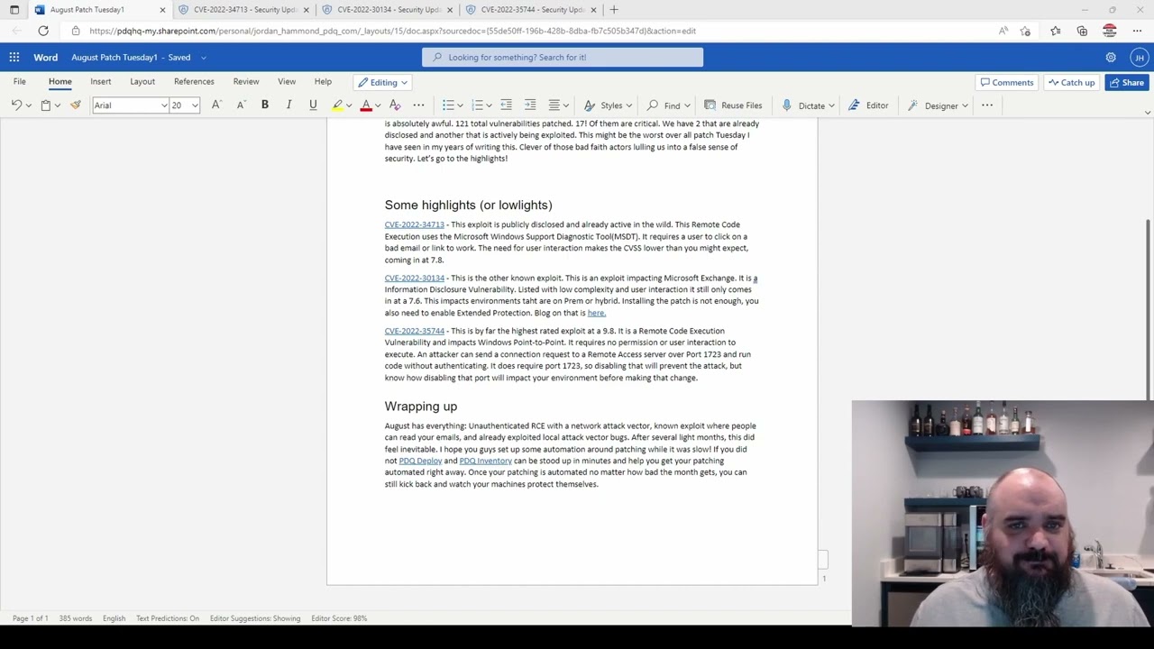
Task: Shrink font size with the smaller A icon
Action: (x=241, y=105)
